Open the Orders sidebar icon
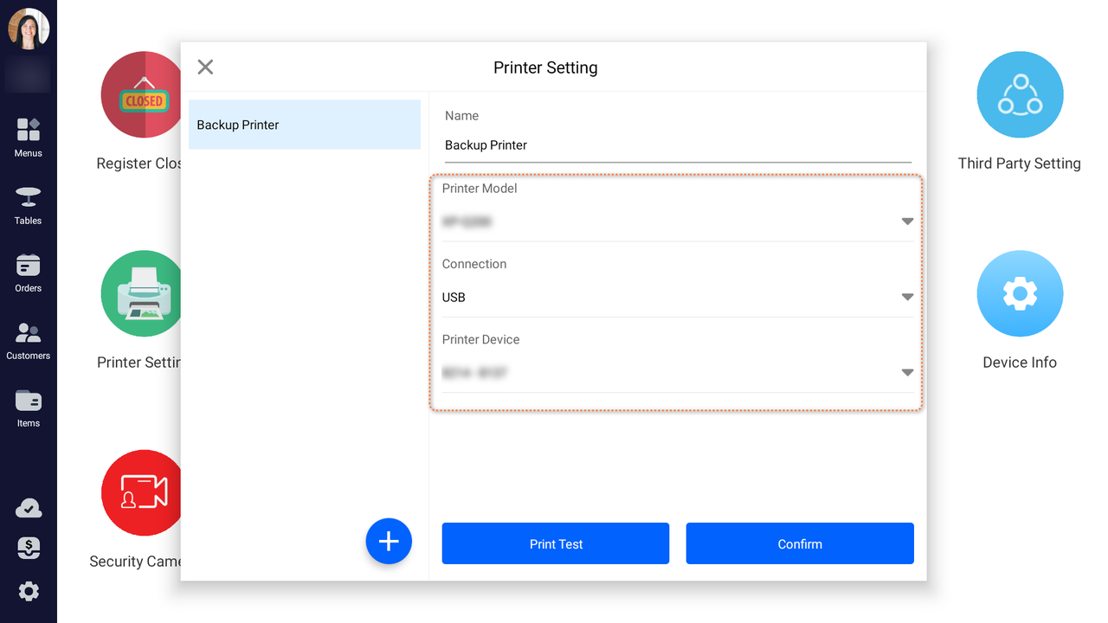The height and width of the screenshot is (623, 1108). pos(29,272)
